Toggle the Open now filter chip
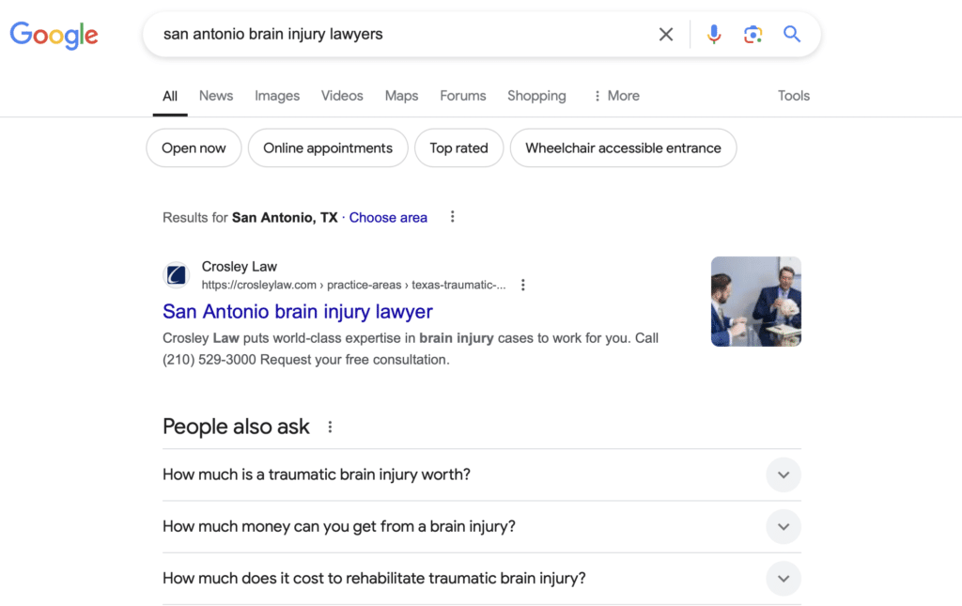962x606 pixels. 194,148
